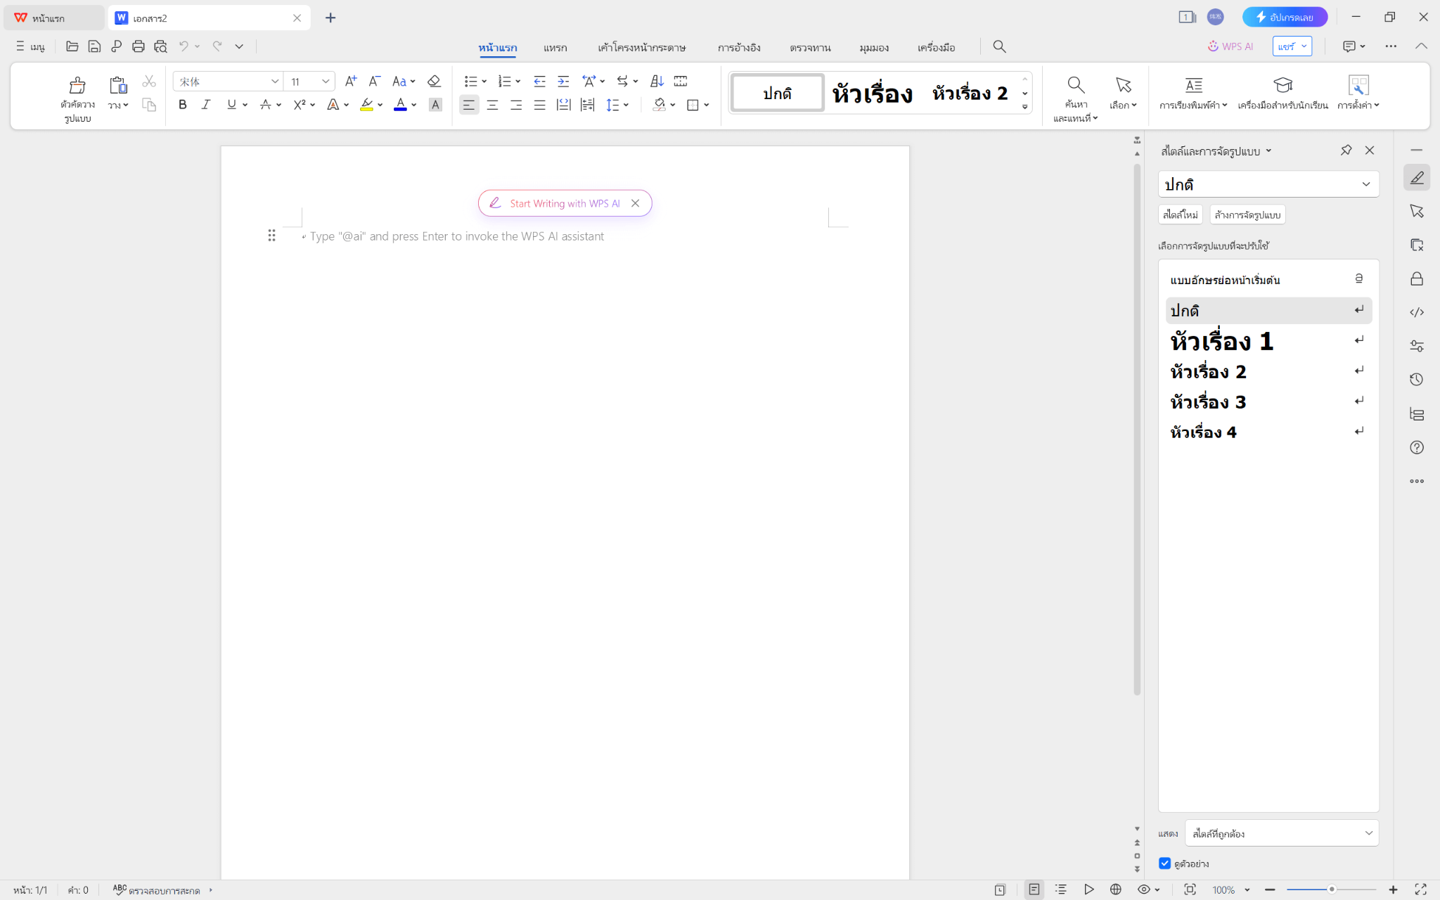
Task: Click the print icon in quick toolbar
Action: click(x=139, y=46)
